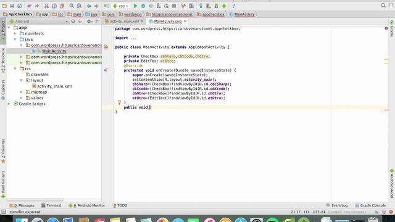Navigate back with left arrow icon
The width and height of the screenshot is (395, 222).
(89, 6)
